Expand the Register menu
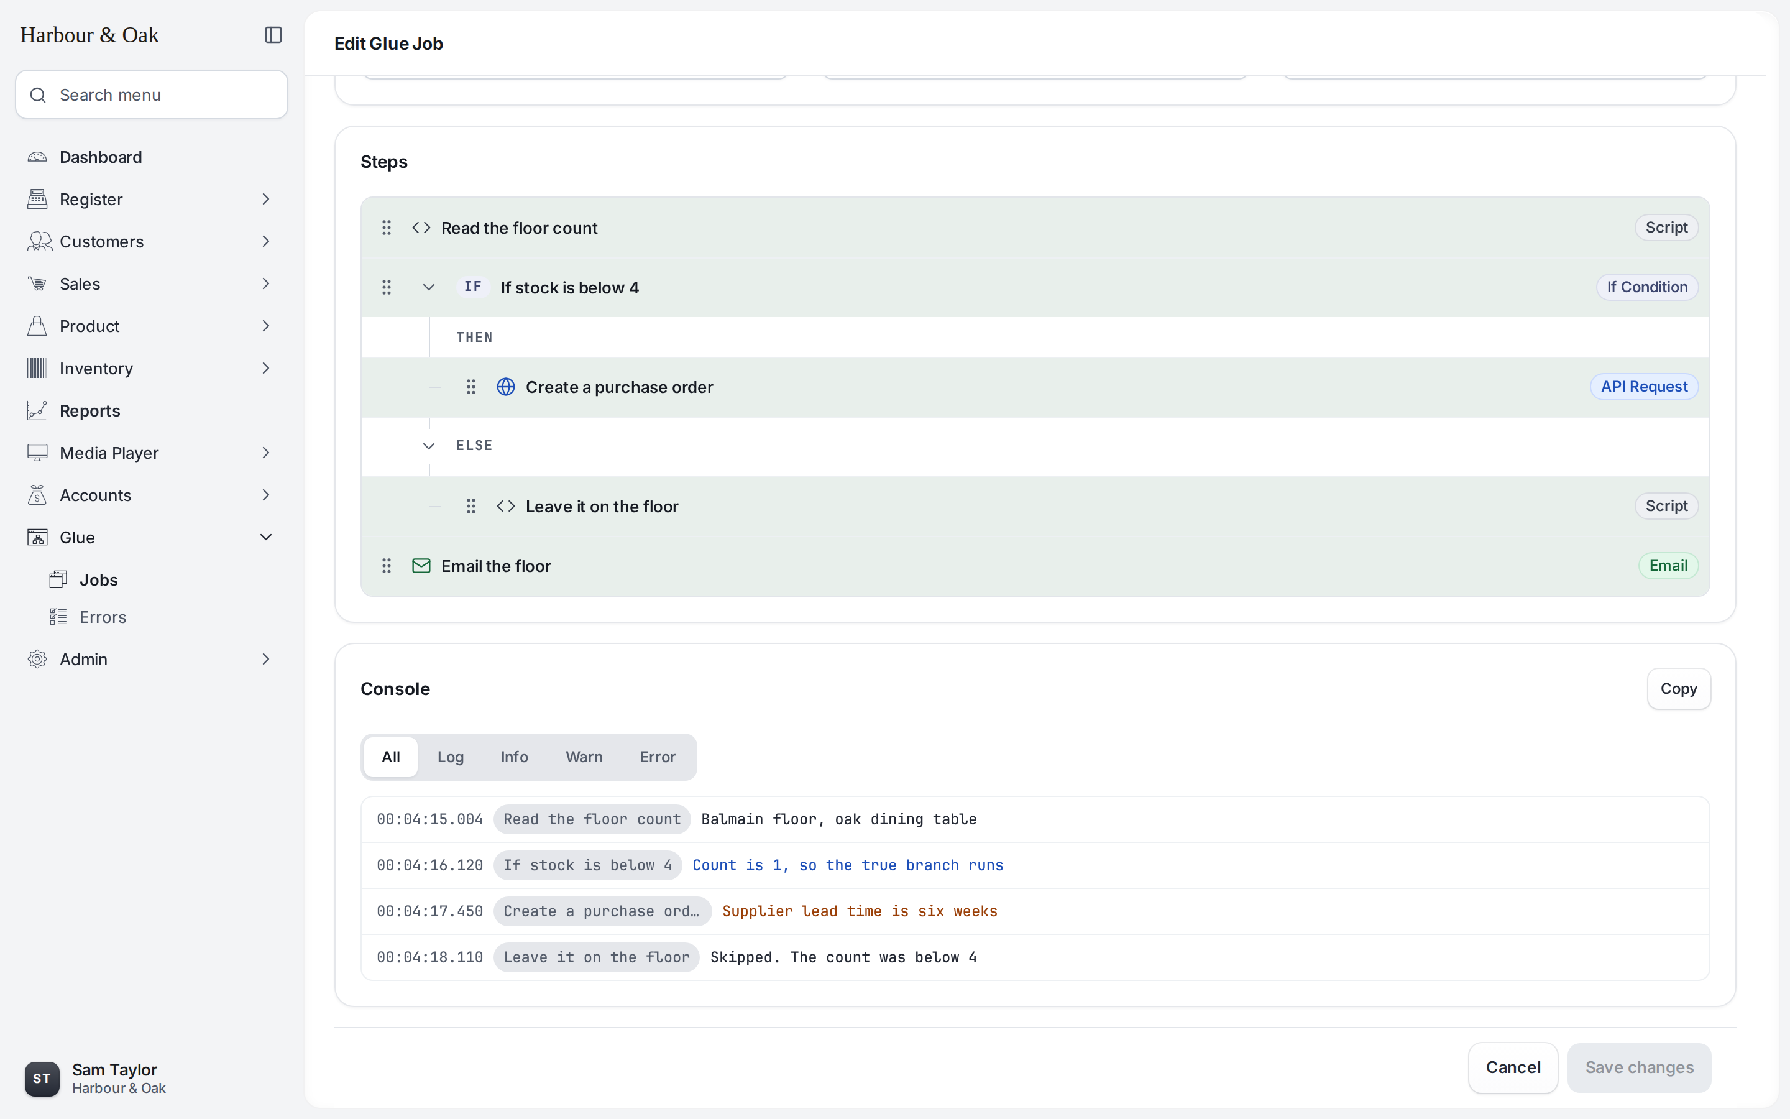Viewport: 1790px width, 1119px height. [x=265, y=199]
